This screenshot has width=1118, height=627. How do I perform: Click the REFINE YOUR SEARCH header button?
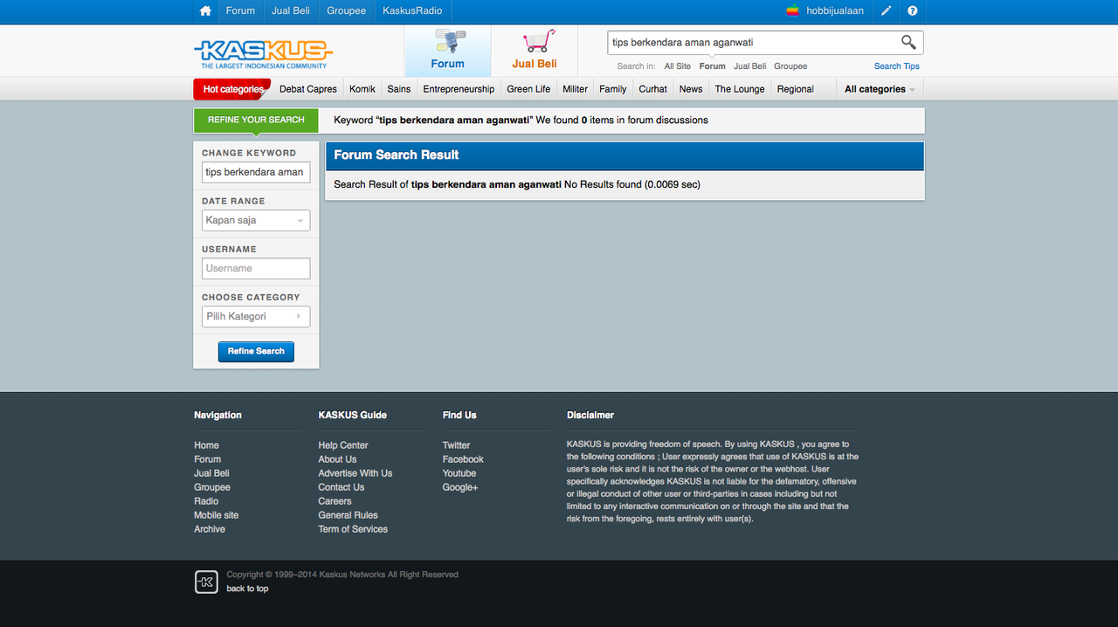pos(256,120)
